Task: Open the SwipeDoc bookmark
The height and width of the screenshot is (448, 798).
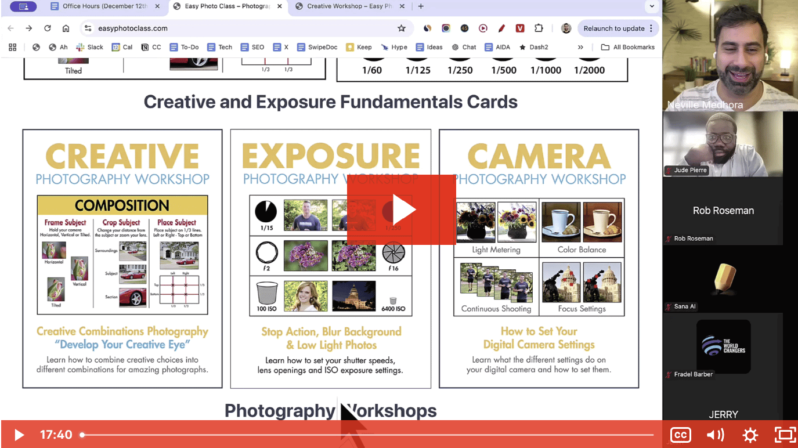Action: 316,47
